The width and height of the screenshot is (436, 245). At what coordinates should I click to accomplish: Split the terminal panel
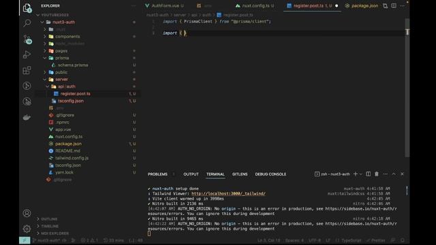368,174
